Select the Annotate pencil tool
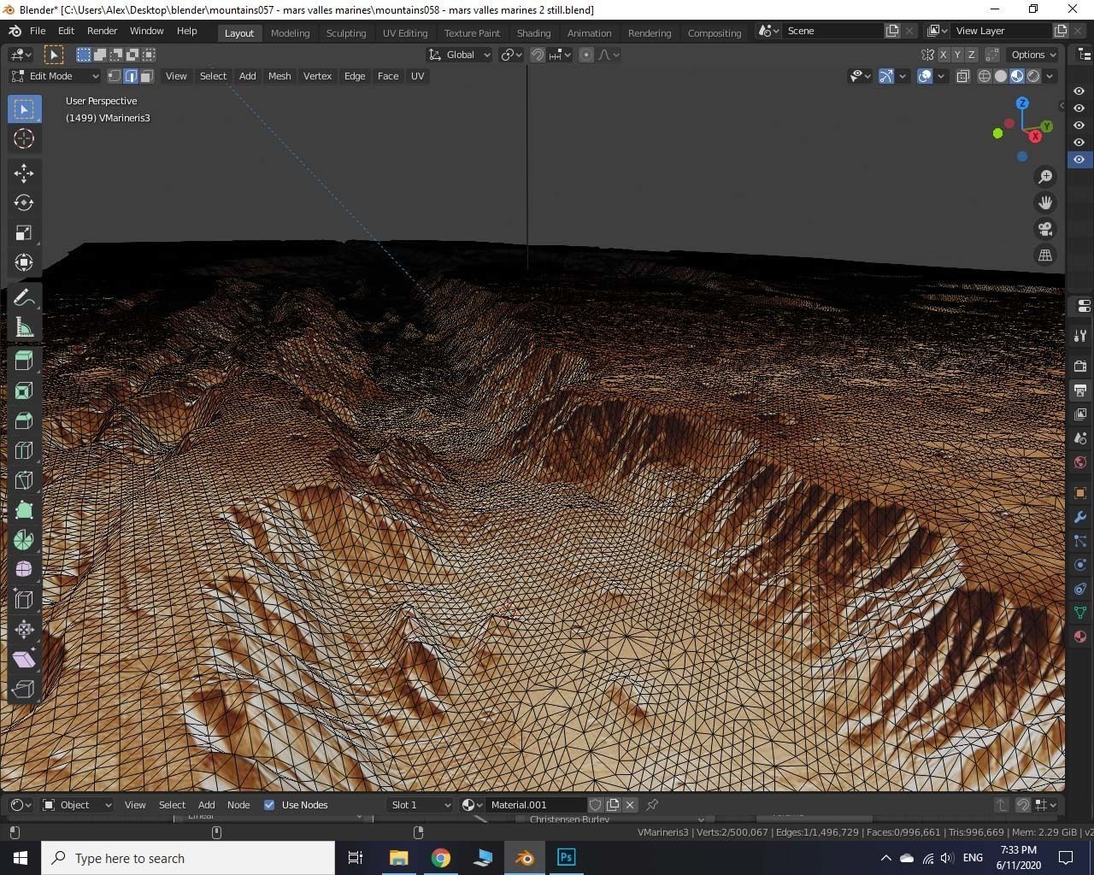The width and height of the screenshot is (1094, 875). pyautogui.click(x=24, y=298)
